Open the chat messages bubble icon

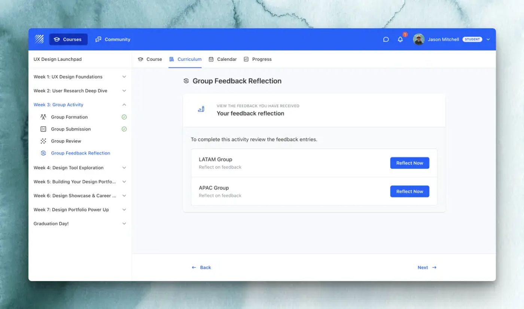386,39
